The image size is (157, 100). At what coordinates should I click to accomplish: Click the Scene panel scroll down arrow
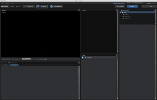point(117,52)
